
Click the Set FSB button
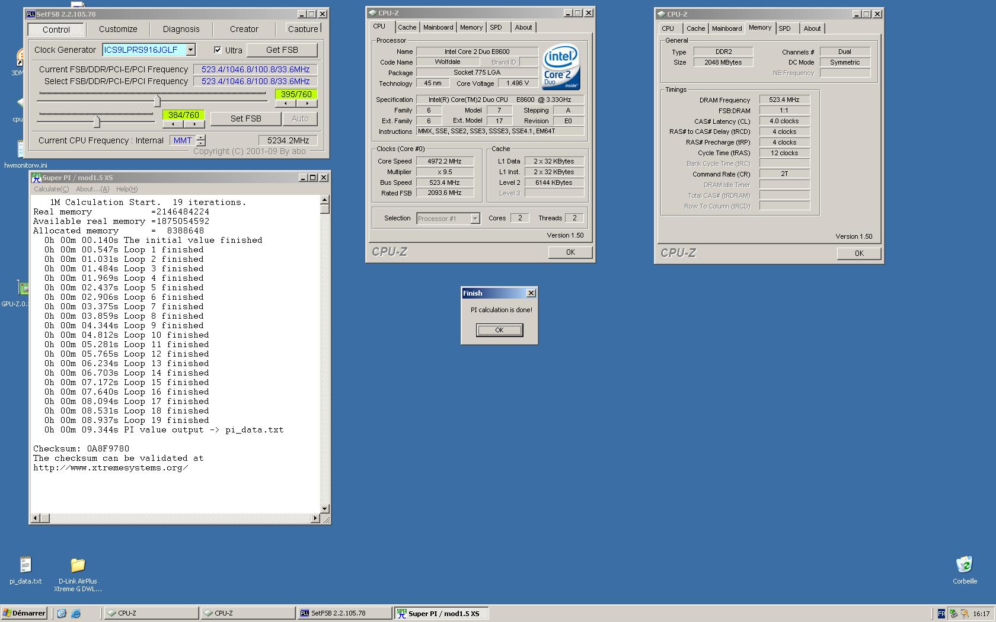(x=245, y=118)
